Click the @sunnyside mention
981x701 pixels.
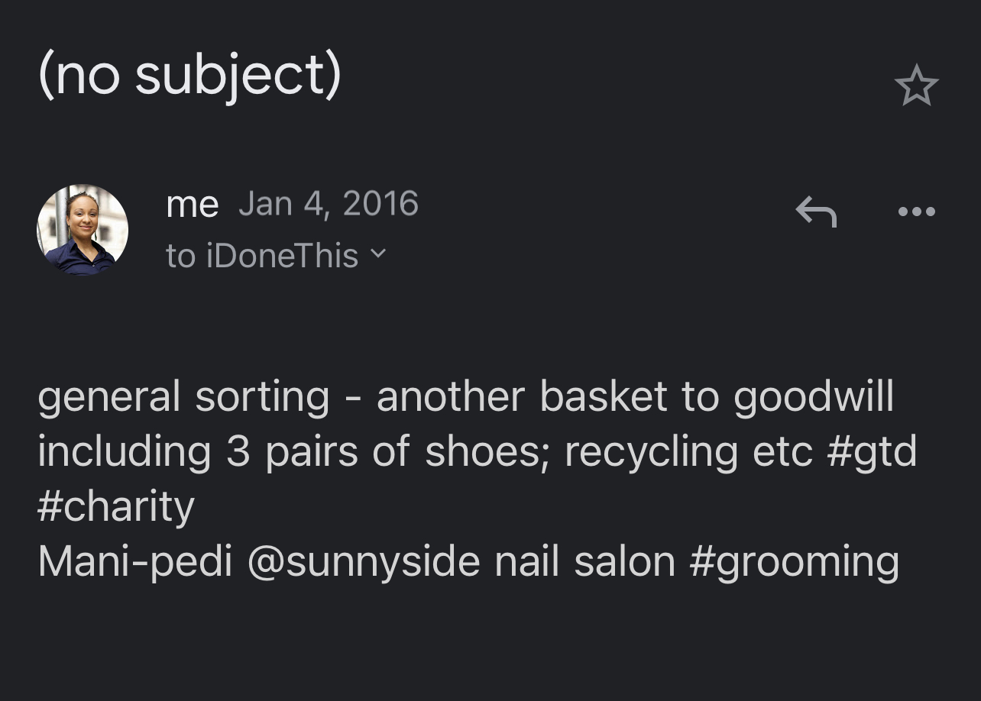(x=364, y=562)
